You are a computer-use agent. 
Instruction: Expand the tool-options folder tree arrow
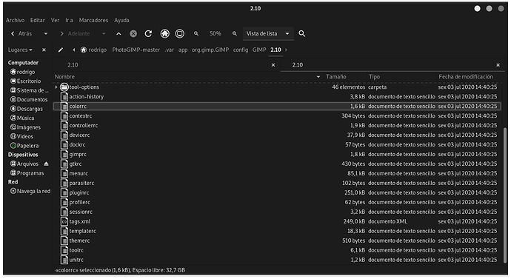(56, 87)
